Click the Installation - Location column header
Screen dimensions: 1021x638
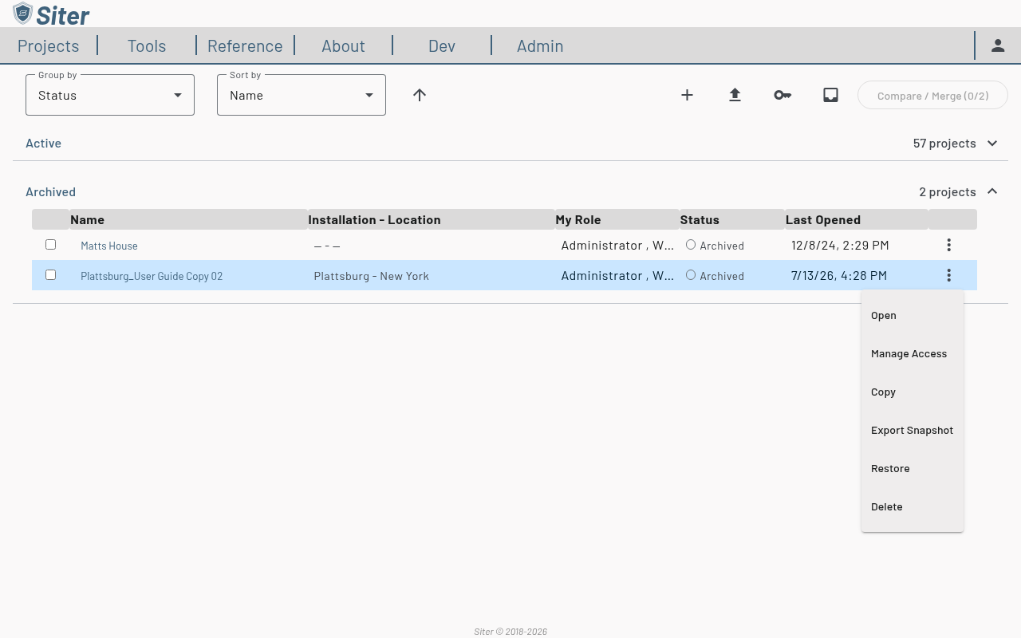pyautogui.click(x=431, y=219)
